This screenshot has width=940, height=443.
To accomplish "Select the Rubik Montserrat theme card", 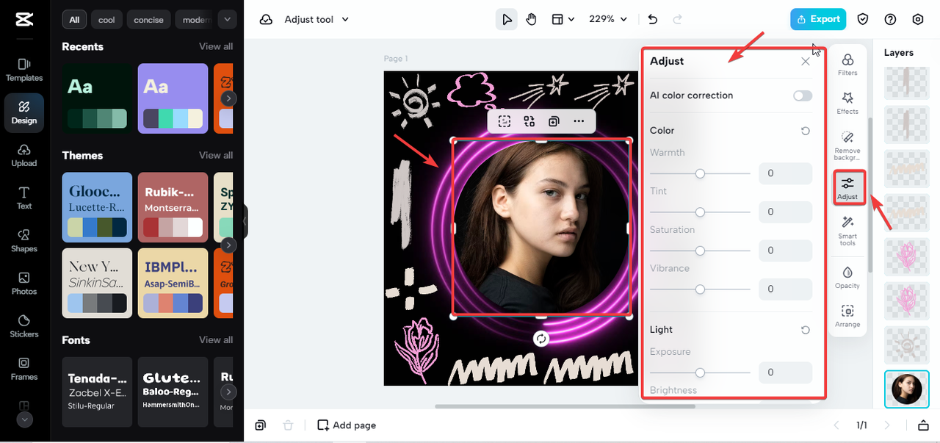I will pos(173,207).
